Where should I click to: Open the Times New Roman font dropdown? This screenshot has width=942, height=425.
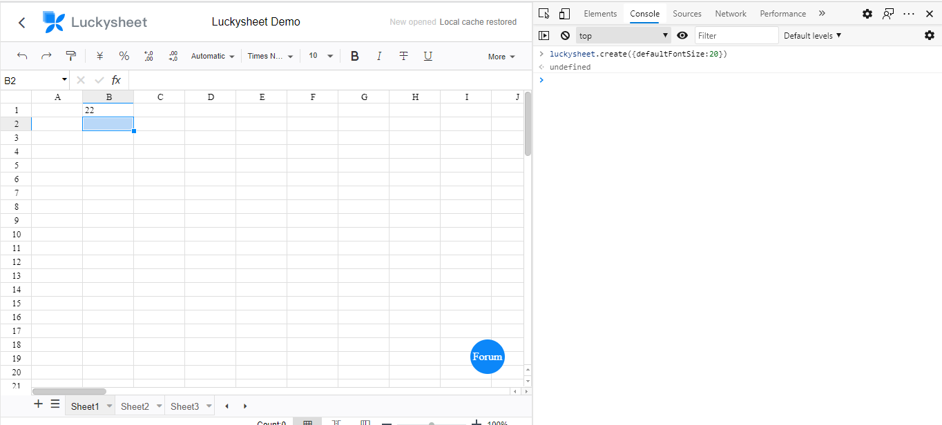(x=270, y=57)
